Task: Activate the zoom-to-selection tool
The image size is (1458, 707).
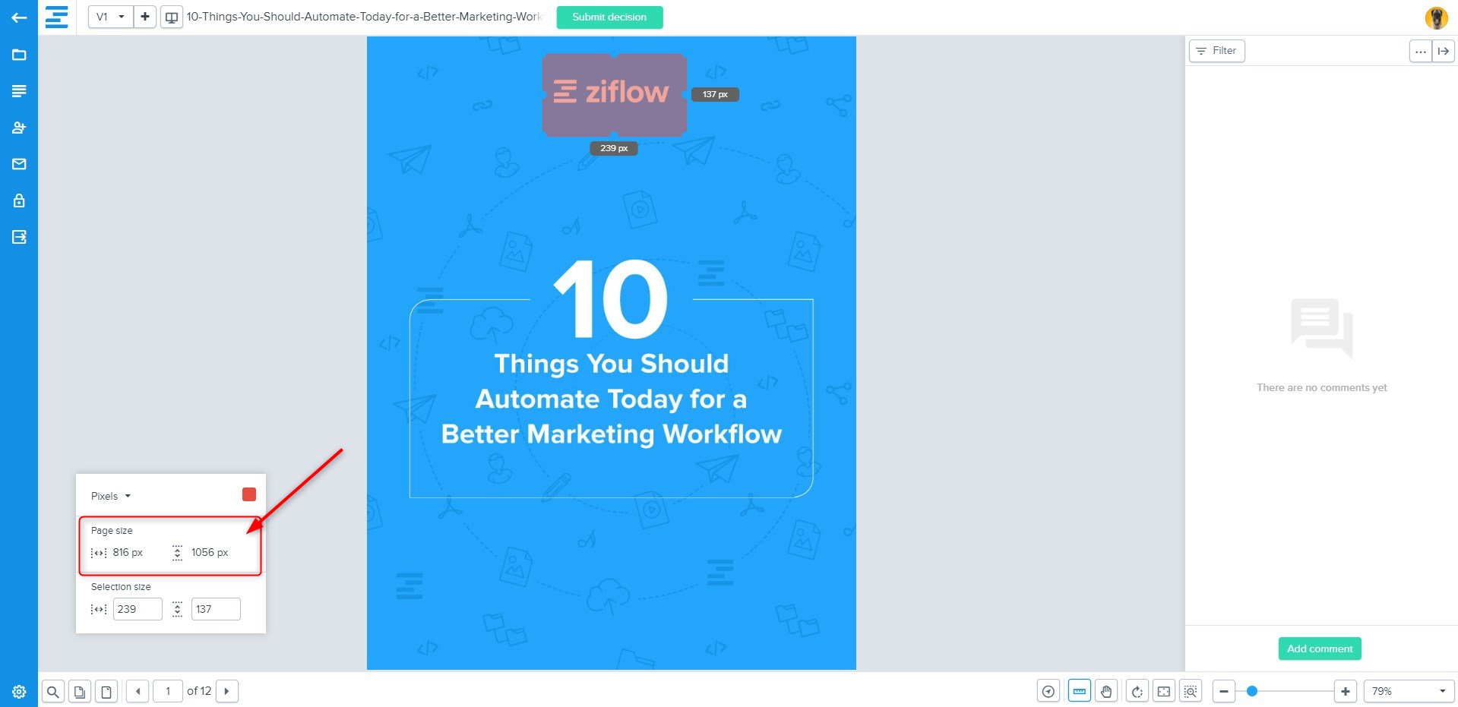Action: tap(1190, 691)
